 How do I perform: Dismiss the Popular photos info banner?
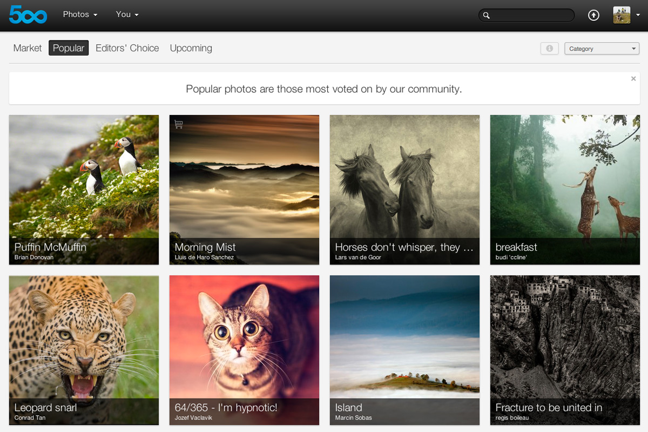click(633, 79)
